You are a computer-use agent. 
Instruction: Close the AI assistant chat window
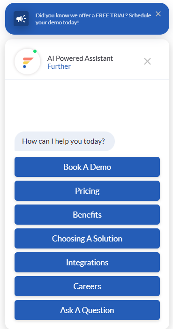147,61
